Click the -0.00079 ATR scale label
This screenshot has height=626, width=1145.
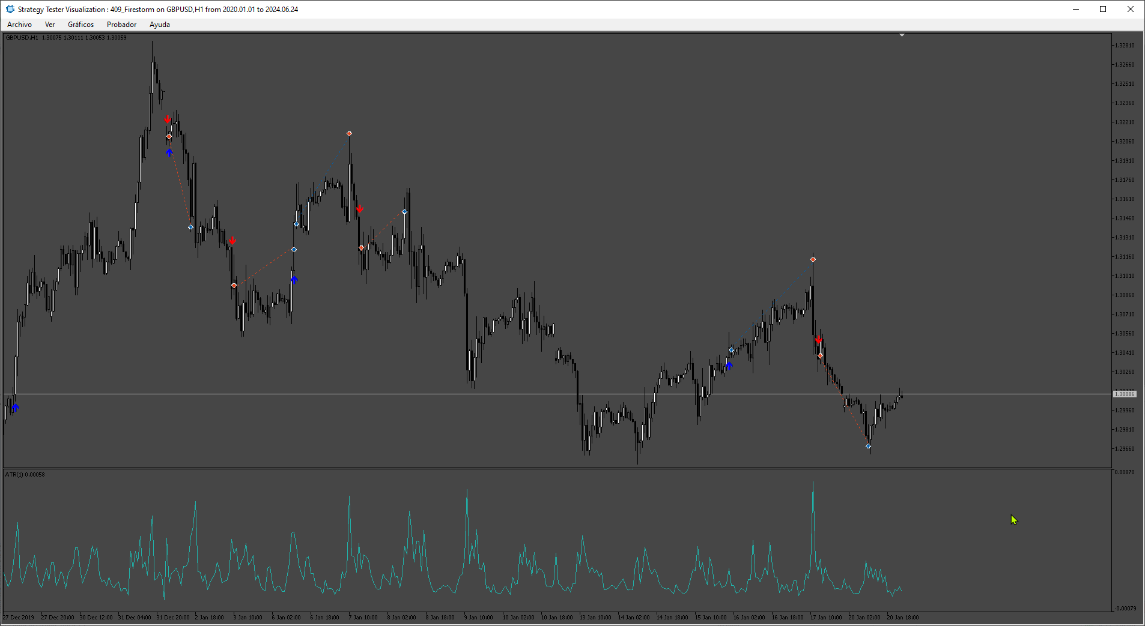[1125, 609]
